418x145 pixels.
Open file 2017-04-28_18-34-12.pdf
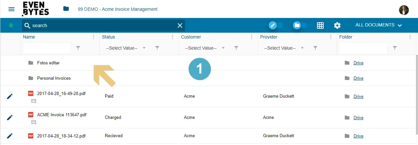[x=61, y=136]
